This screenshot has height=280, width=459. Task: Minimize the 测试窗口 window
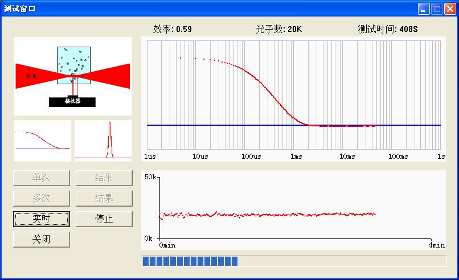tap(424, 9)
